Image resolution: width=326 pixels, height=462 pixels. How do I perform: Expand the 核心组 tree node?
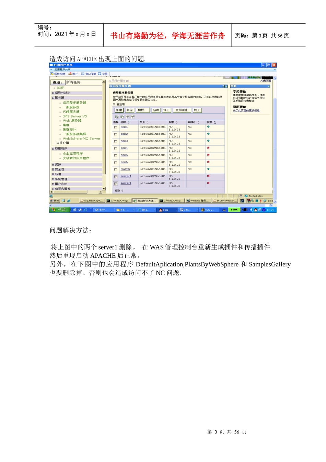[58, 143]
